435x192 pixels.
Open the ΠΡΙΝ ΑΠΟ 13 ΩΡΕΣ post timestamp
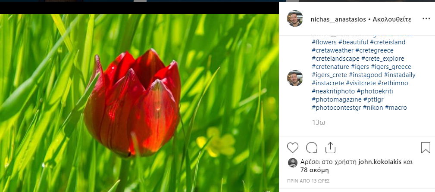point(308,181)
